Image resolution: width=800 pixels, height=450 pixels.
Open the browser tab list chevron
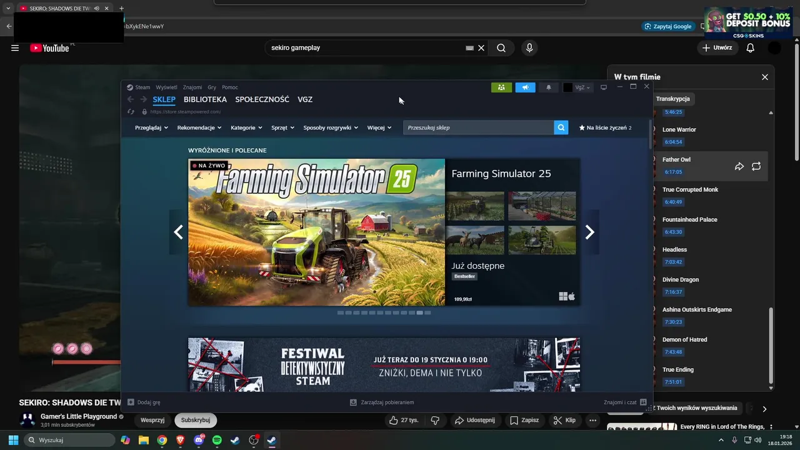pyautogui.click(x=8, y=8)
